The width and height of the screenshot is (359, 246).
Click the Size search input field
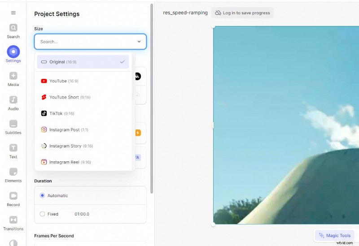pos(90,42)
